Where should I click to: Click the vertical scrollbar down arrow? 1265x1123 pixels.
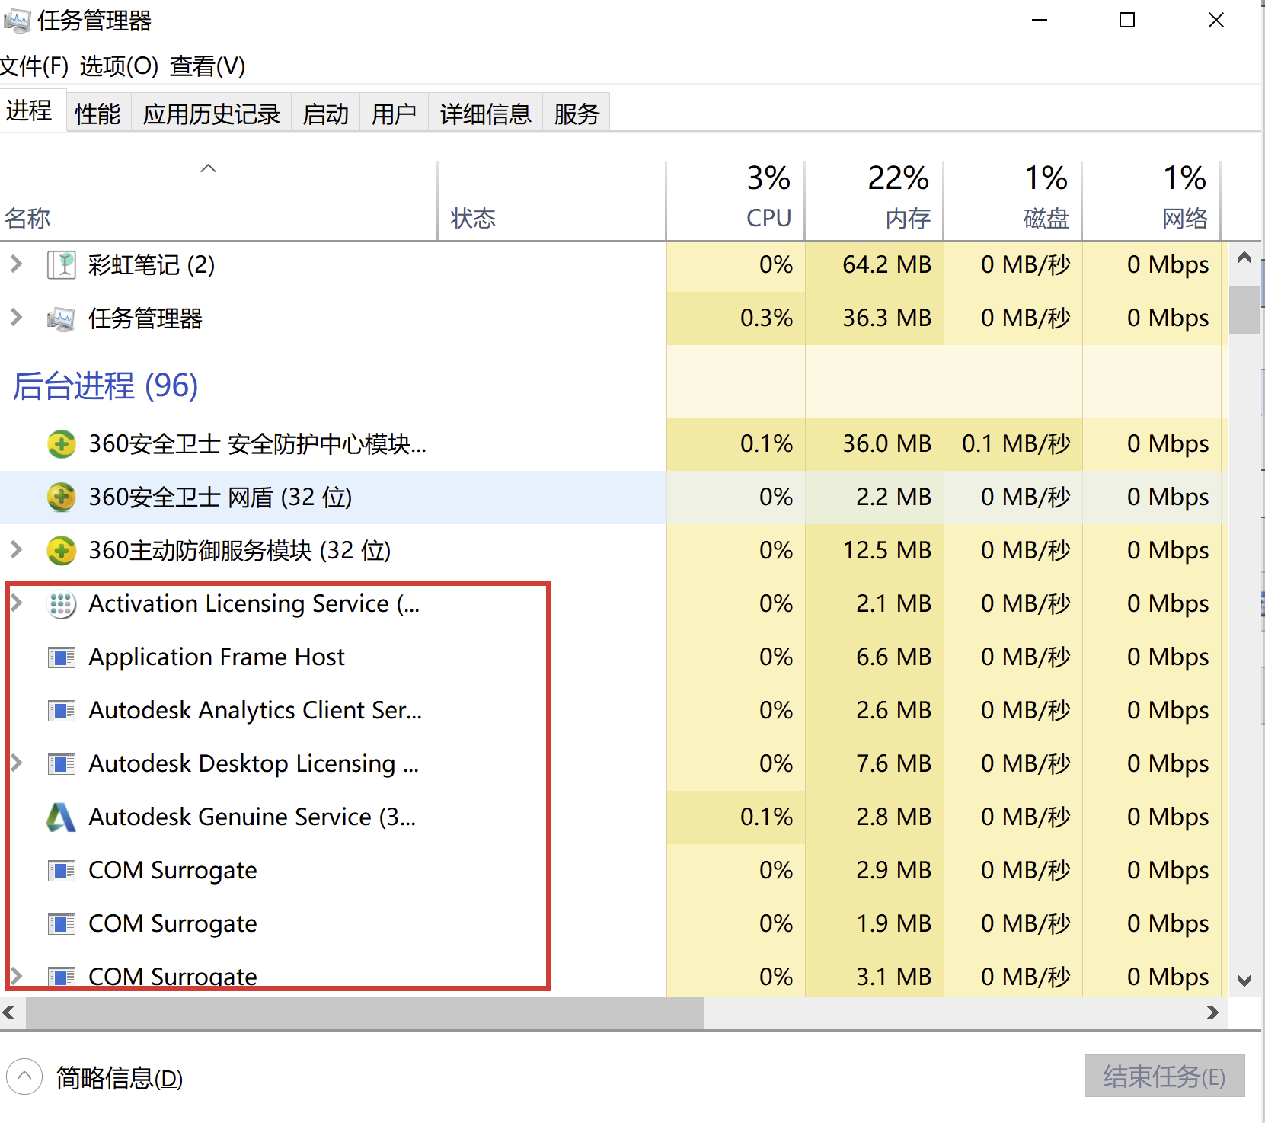[x=1244, y=981]
